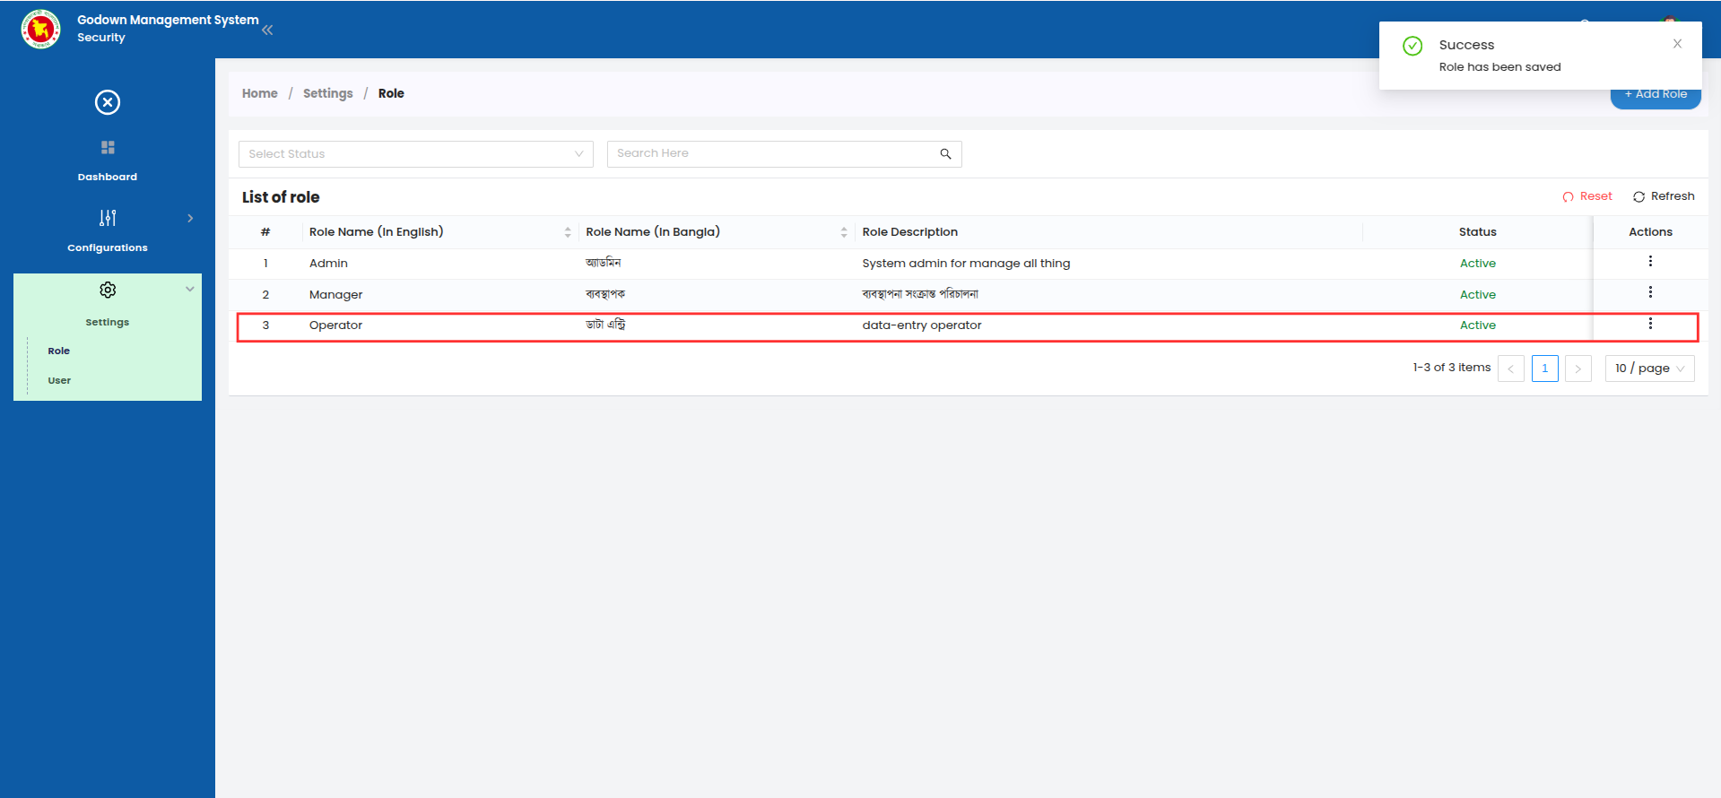Screen dimensions: 1721x798
Task: Click the circled X icon in the sidebar
Action: [x=108, y=102]
